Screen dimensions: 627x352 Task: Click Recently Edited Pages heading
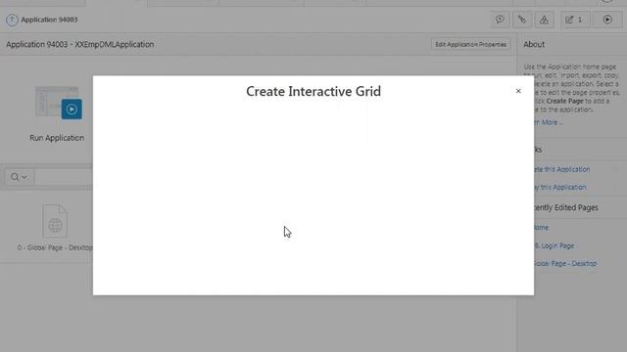click(x=565, y=207)
